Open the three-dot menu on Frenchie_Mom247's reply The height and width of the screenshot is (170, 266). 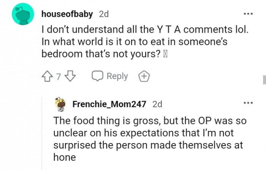coord(248,103)
